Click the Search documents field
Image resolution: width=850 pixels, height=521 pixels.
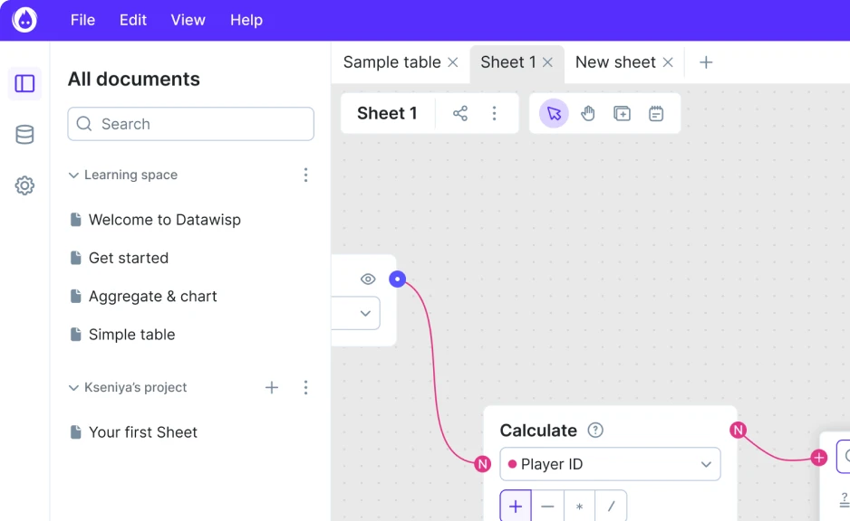click(191, 124)
